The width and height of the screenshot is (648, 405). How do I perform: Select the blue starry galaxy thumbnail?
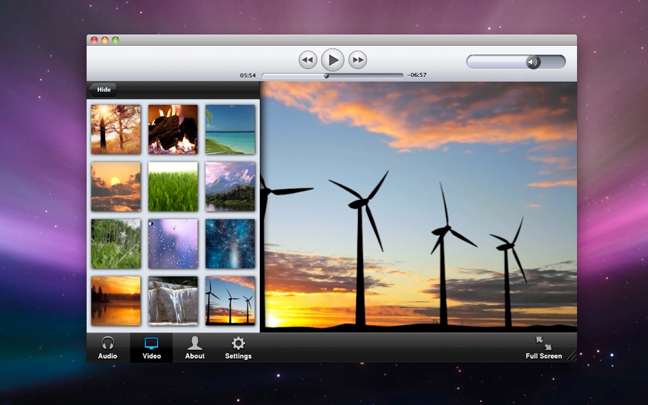230,243
